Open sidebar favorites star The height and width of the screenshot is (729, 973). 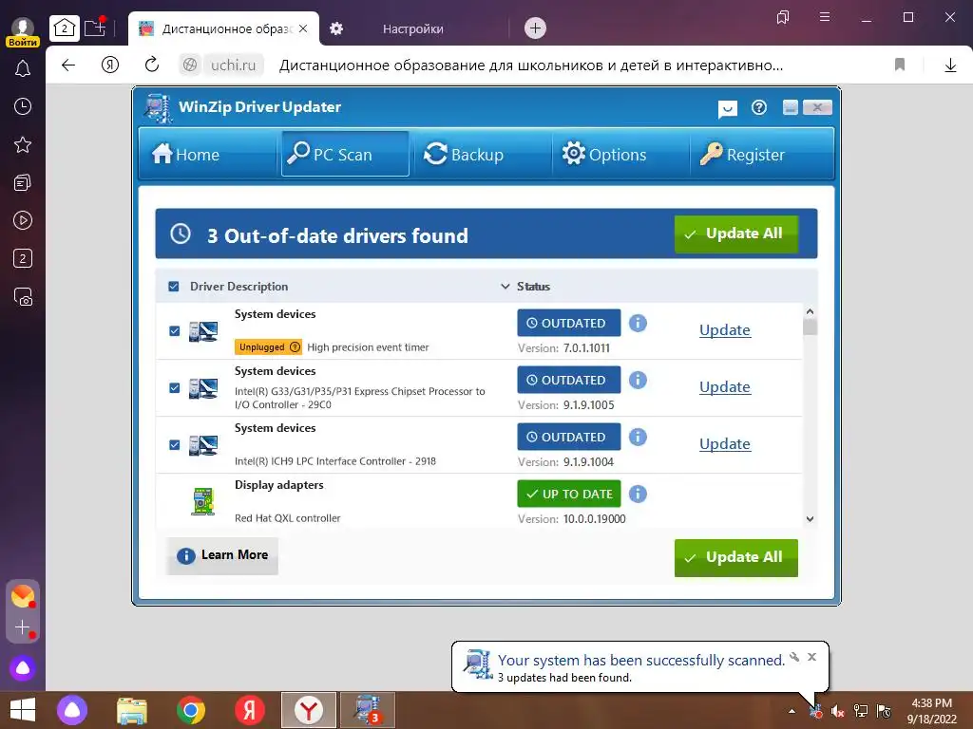pyautogui.click(x=23, y=144)
